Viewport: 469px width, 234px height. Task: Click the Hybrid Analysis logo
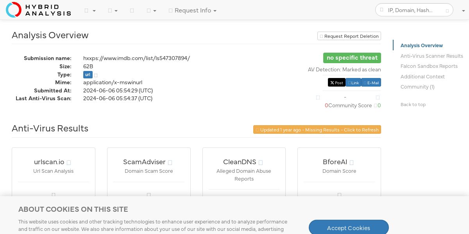pyautogui.click(x=38, y=10)
